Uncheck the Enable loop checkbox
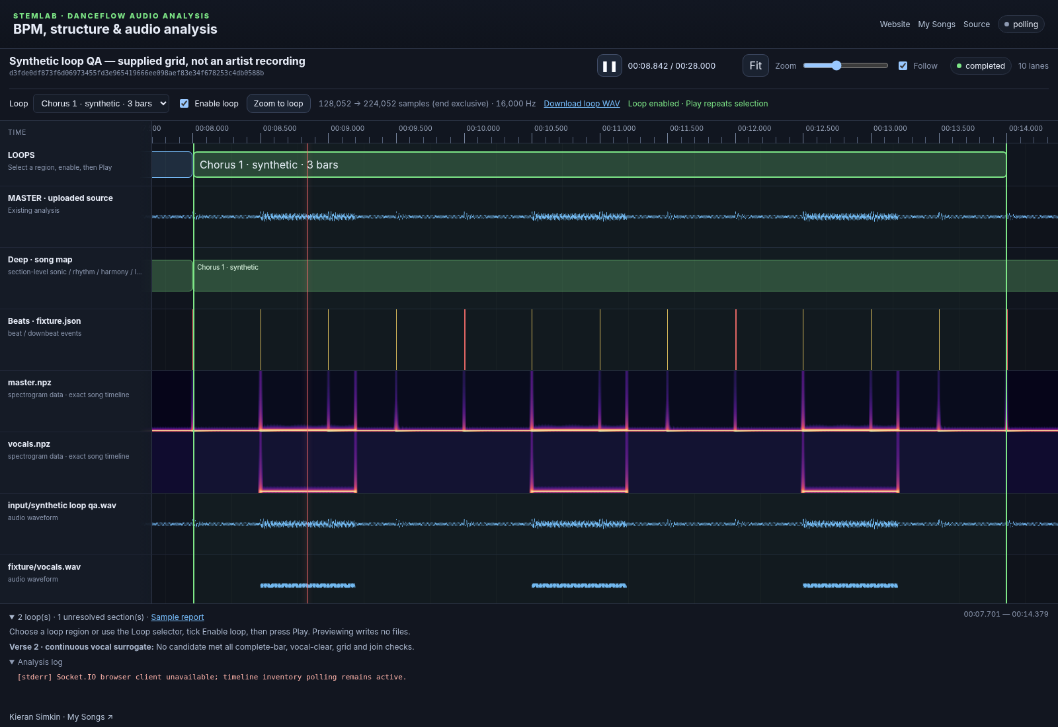This screenshot has width=1058, height=727. tap(184, 104)
